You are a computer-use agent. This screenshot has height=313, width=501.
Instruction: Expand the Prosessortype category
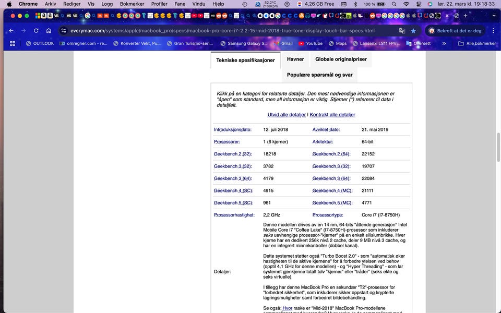[x=328, y=215]
